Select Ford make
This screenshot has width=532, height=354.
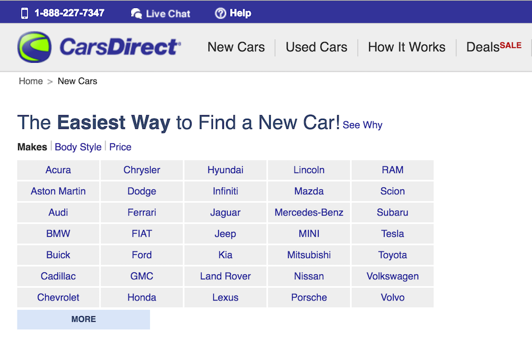[x=142, y=255]
